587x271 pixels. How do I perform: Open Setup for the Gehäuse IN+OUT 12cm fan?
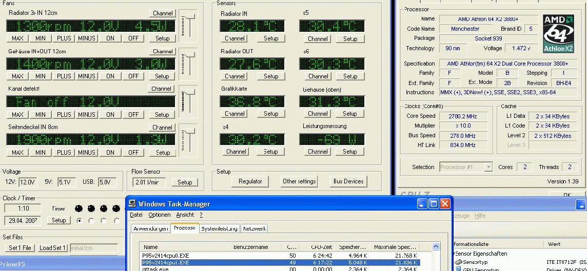coord(162,76)
